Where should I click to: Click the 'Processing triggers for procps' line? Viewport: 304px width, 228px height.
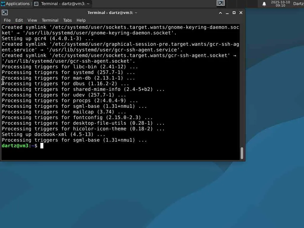70,101
